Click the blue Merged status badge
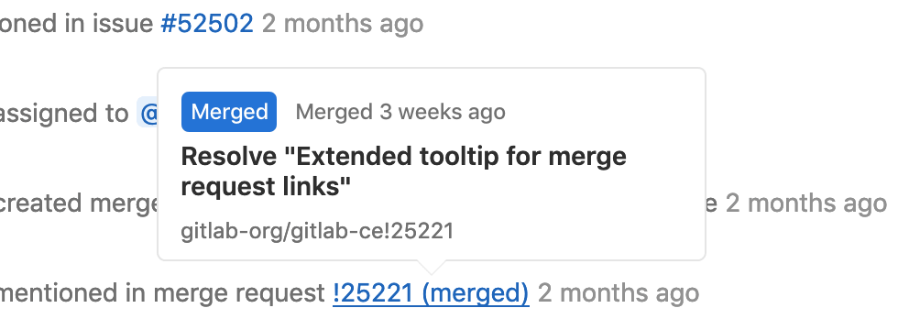Screen dimensions: 909x330 pos(229,112)
